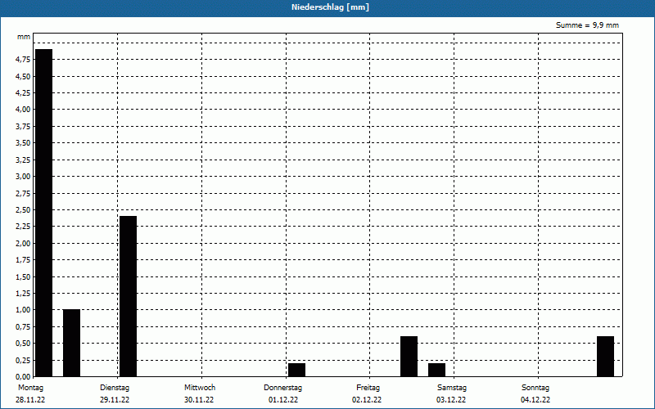Click the date "02.12.22"
Screen dimensions: 655x409
[367, 400]
